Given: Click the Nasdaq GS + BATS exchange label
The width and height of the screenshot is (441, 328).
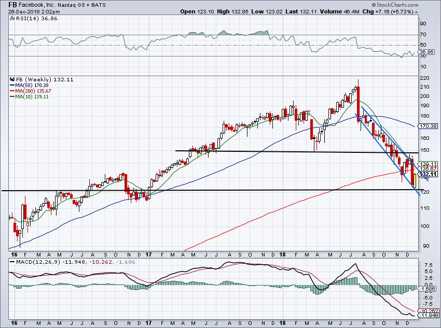Looking at the screenshot, I should coord(81,5).
